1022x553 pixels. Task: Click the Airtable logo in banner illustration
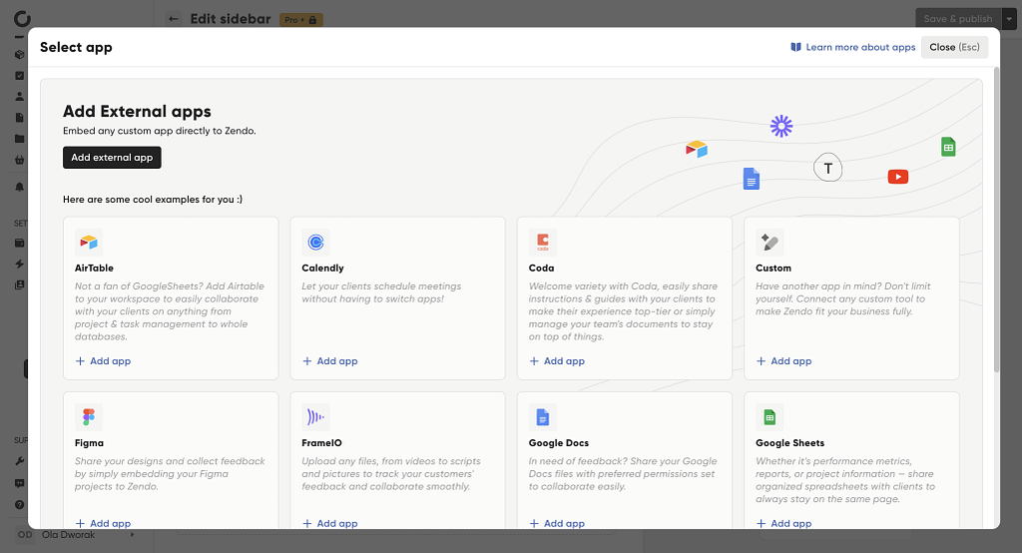click(696, 150)
